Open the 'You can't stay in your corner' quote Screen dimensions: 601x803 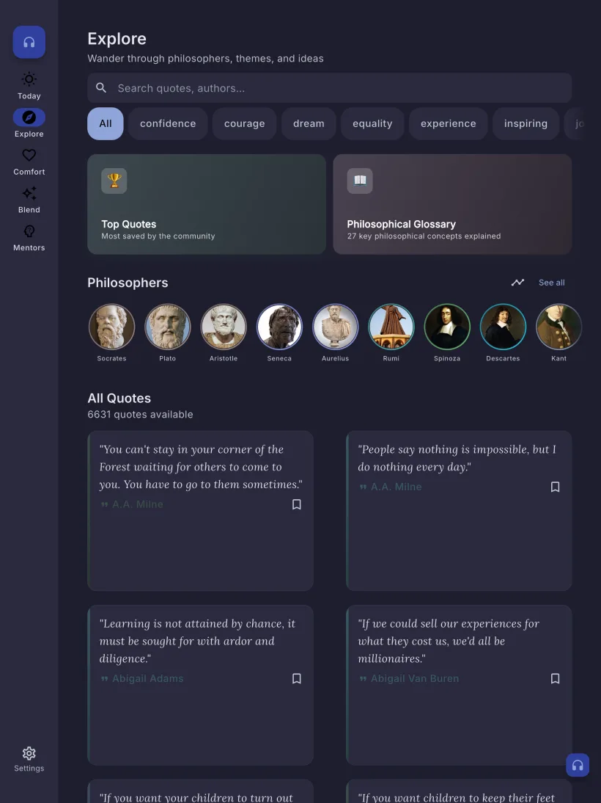(x=201, y=511)
